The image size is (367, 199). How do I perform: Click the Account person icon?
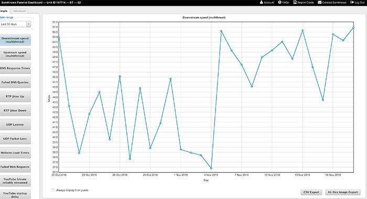[262, 2]
